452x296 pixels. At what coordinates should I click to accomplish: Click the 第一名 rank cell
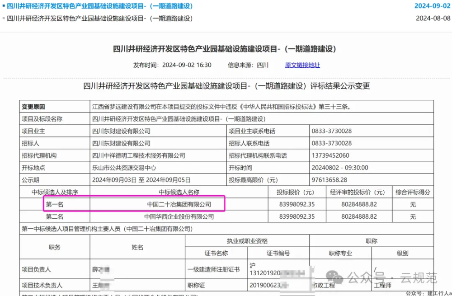55,205
